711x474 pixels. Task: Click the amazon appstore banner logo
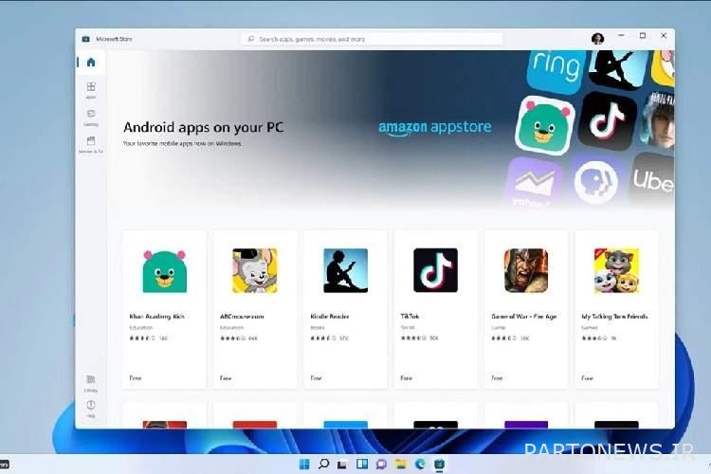[435, 127]
